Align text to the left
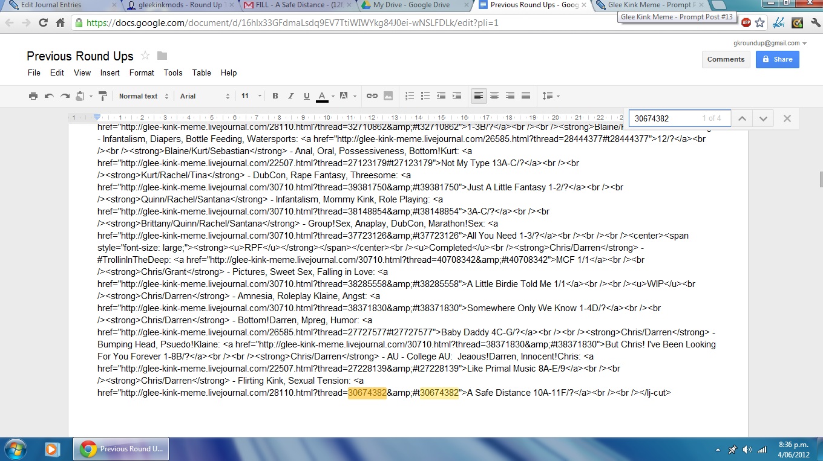The width and height of the screenshot is (823, 461). point(479,96)
